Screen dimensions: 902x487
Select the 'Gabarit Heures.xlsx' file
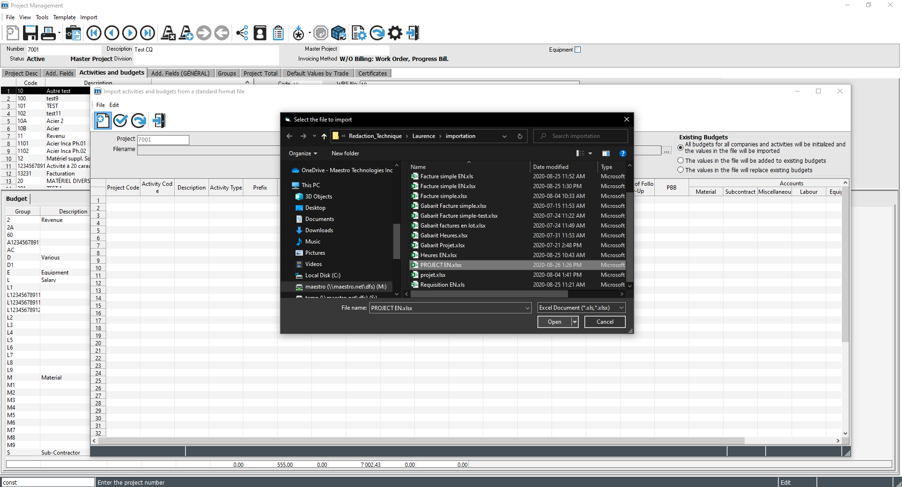[444, 236]
